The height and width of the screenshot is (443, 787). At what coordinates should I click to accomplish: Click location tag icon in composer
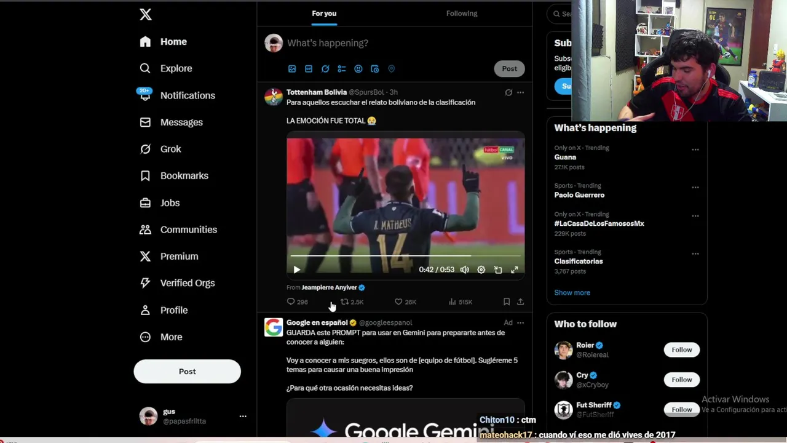click(x=392, y=69)
